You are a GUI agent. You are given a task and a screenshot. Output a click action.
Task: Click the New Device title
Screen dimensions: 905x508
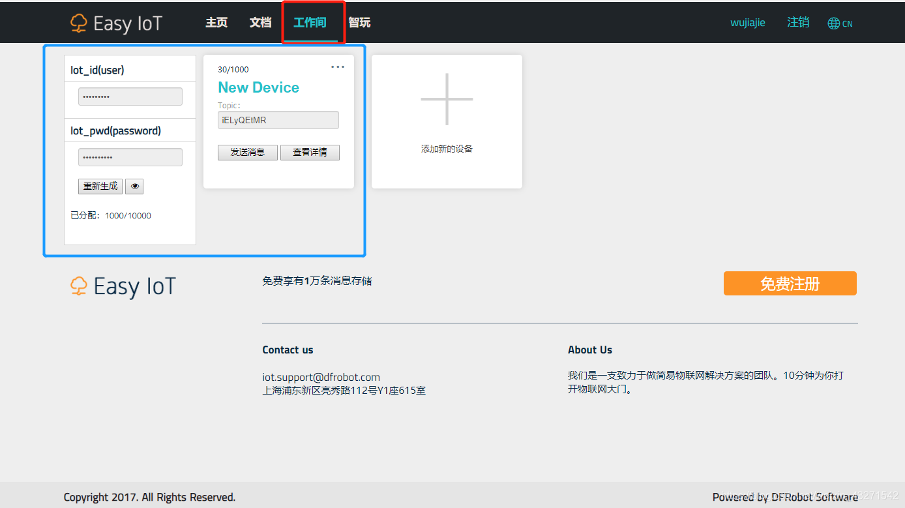pyautogui.click(x=258, y=87)
